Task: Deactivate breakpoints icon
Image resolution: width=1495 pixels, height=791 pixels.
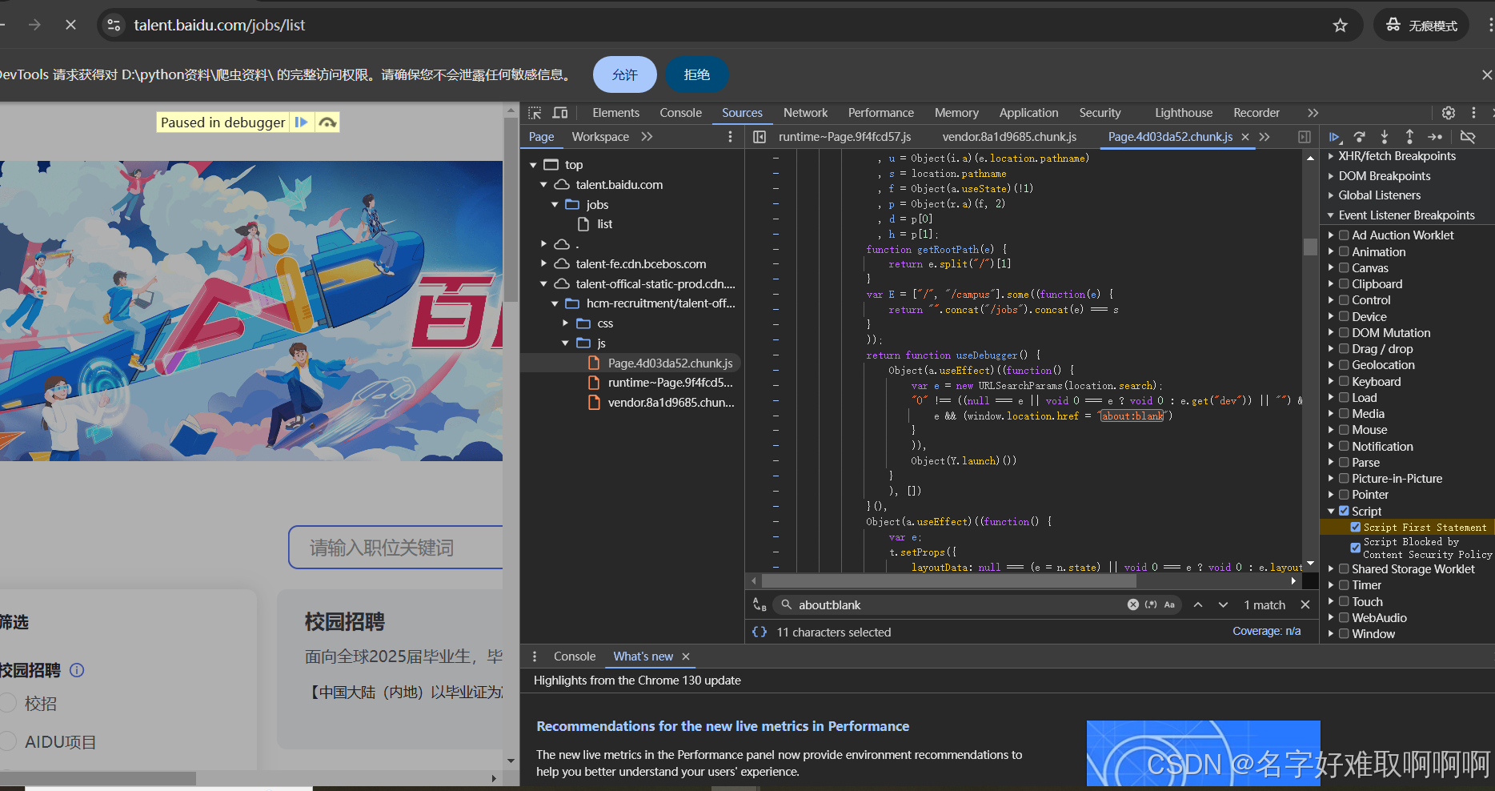Action: [x=1468, y=137]
